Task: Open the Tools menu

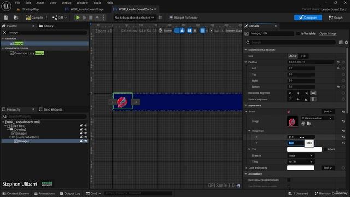Action: (97, 3)
